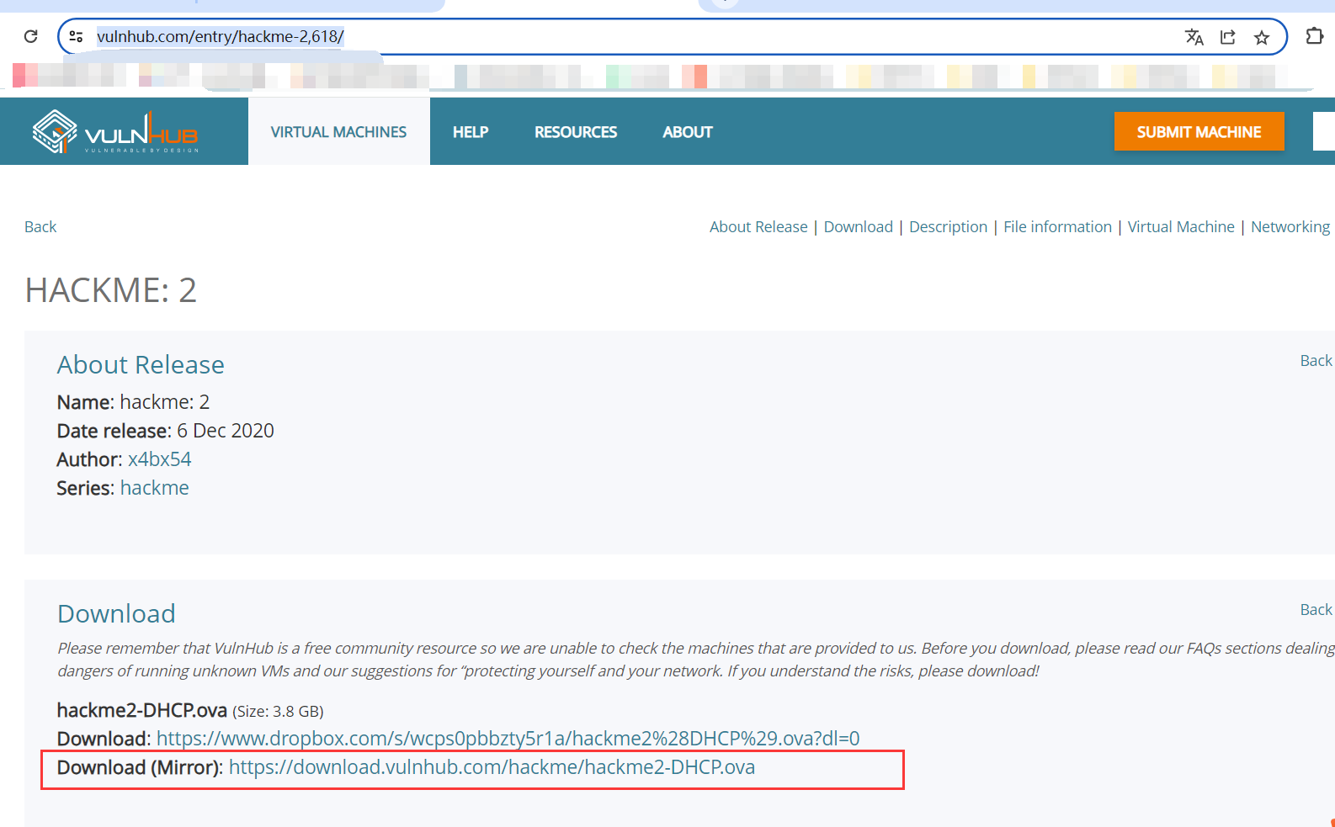Screen dimensions: 1335x827
Task: Click Back link in Download panel
Action: click(1316, 610)
